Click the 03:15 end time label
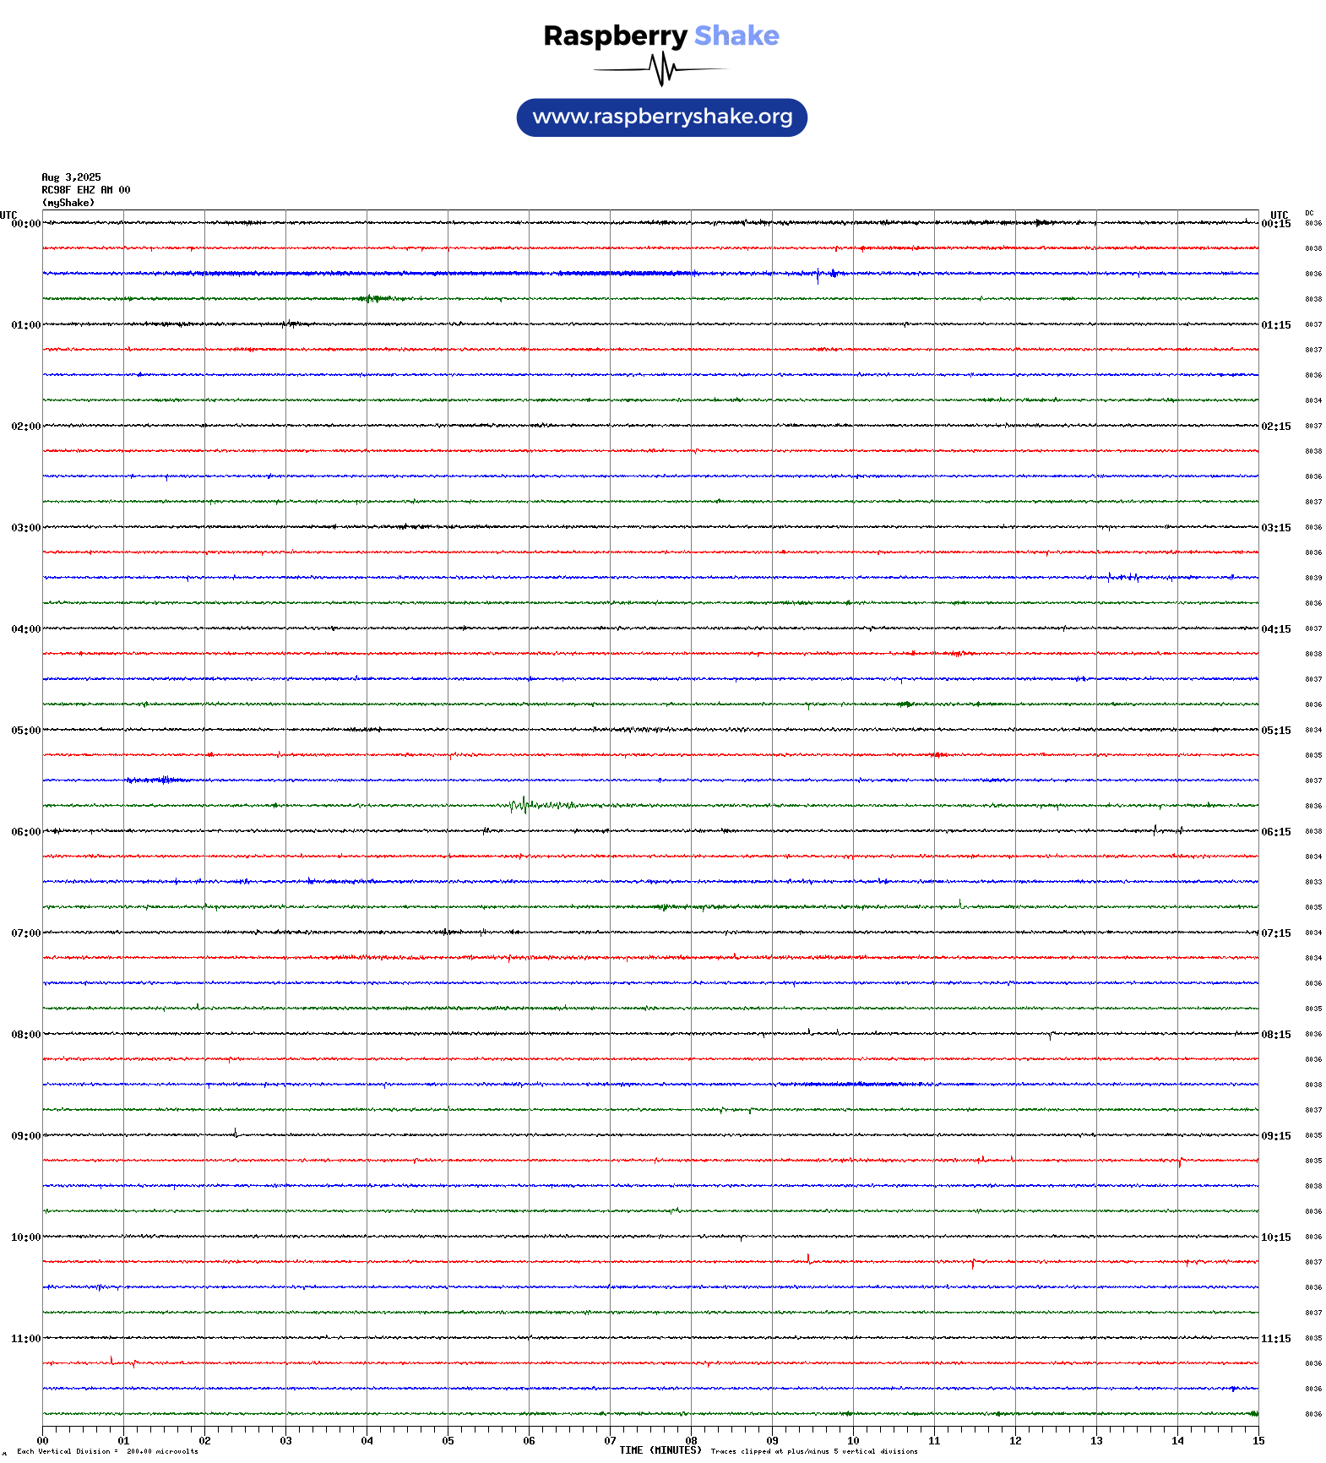The image size is (1326, 1463). tap(1276, 528)
